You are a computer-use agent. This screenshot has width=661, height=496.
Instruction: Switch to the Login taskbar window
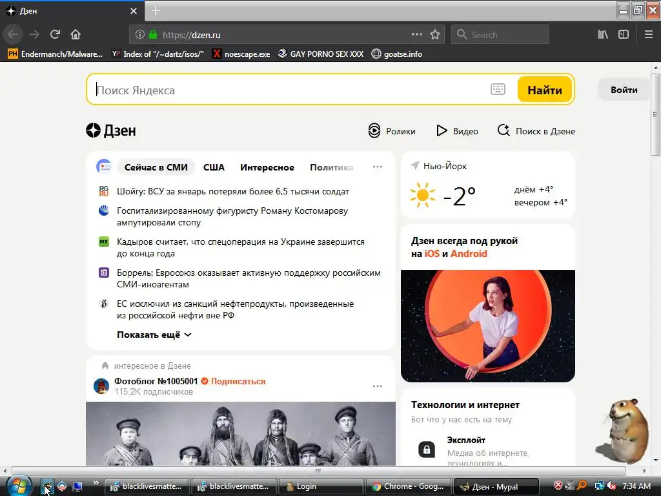click(x=320, y=486)
